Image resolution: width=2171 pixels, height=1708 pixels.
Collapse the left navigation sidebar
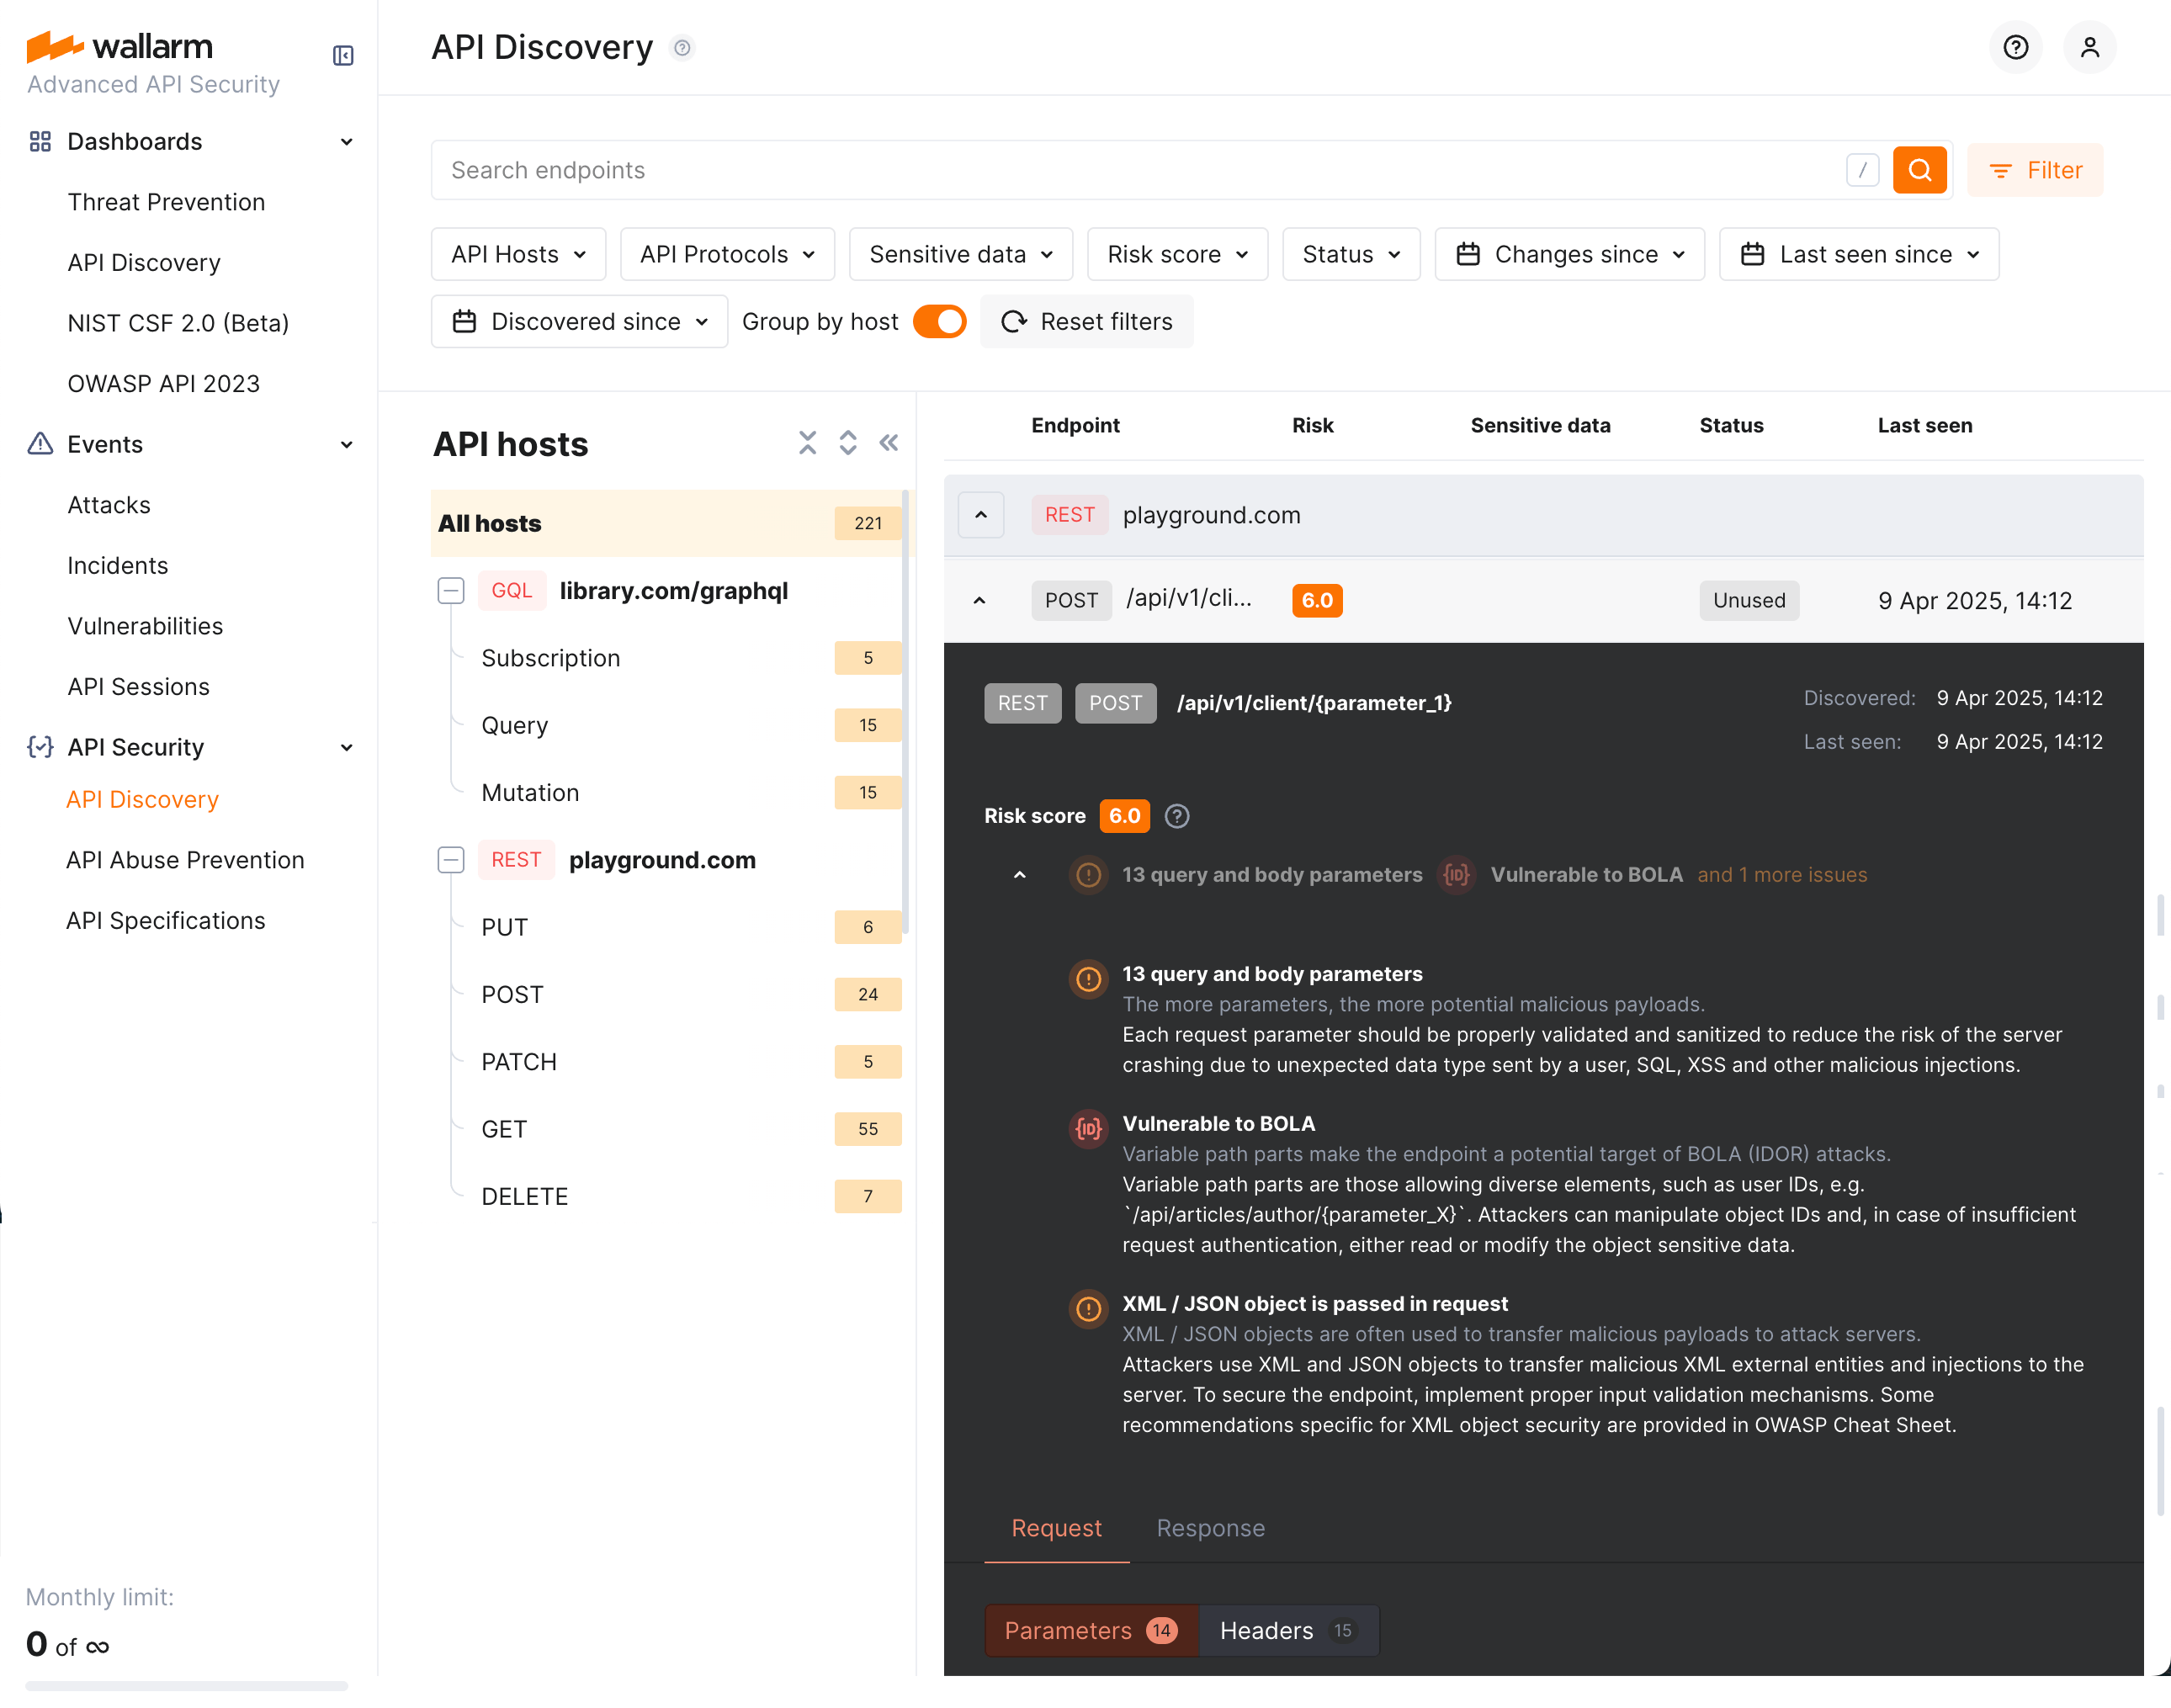click(x=343, y=55)
